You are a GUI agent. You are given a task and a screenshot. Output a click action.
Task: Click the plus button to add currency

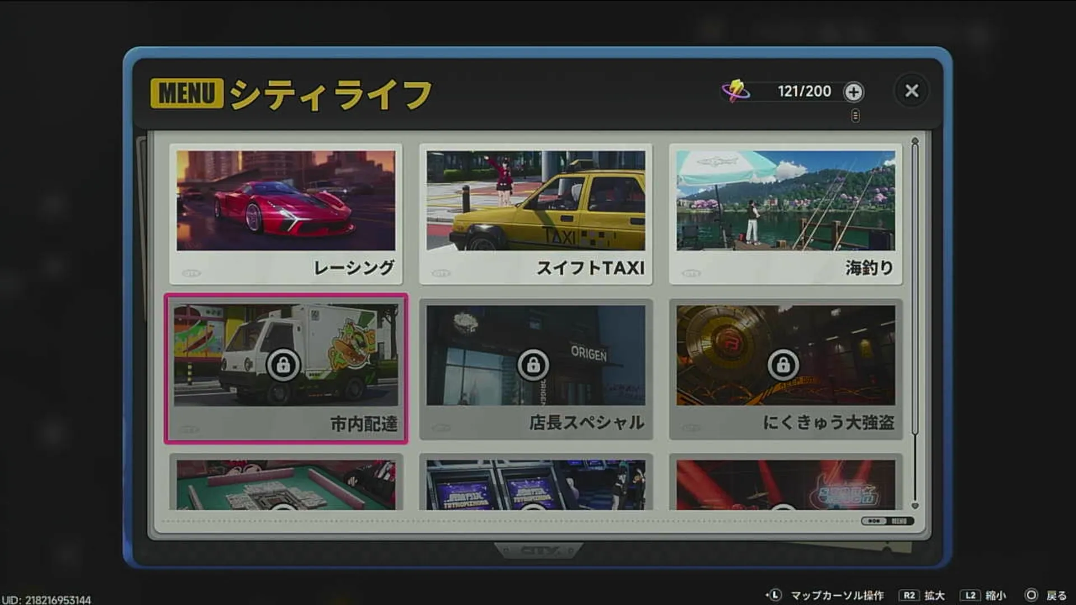coord(854,92)
